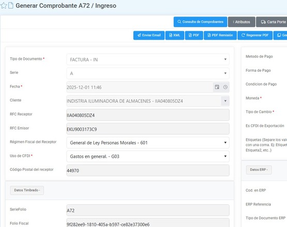Click the ERP Referencia label
Screen dimensions: 287x227
[x=258, y=204]
